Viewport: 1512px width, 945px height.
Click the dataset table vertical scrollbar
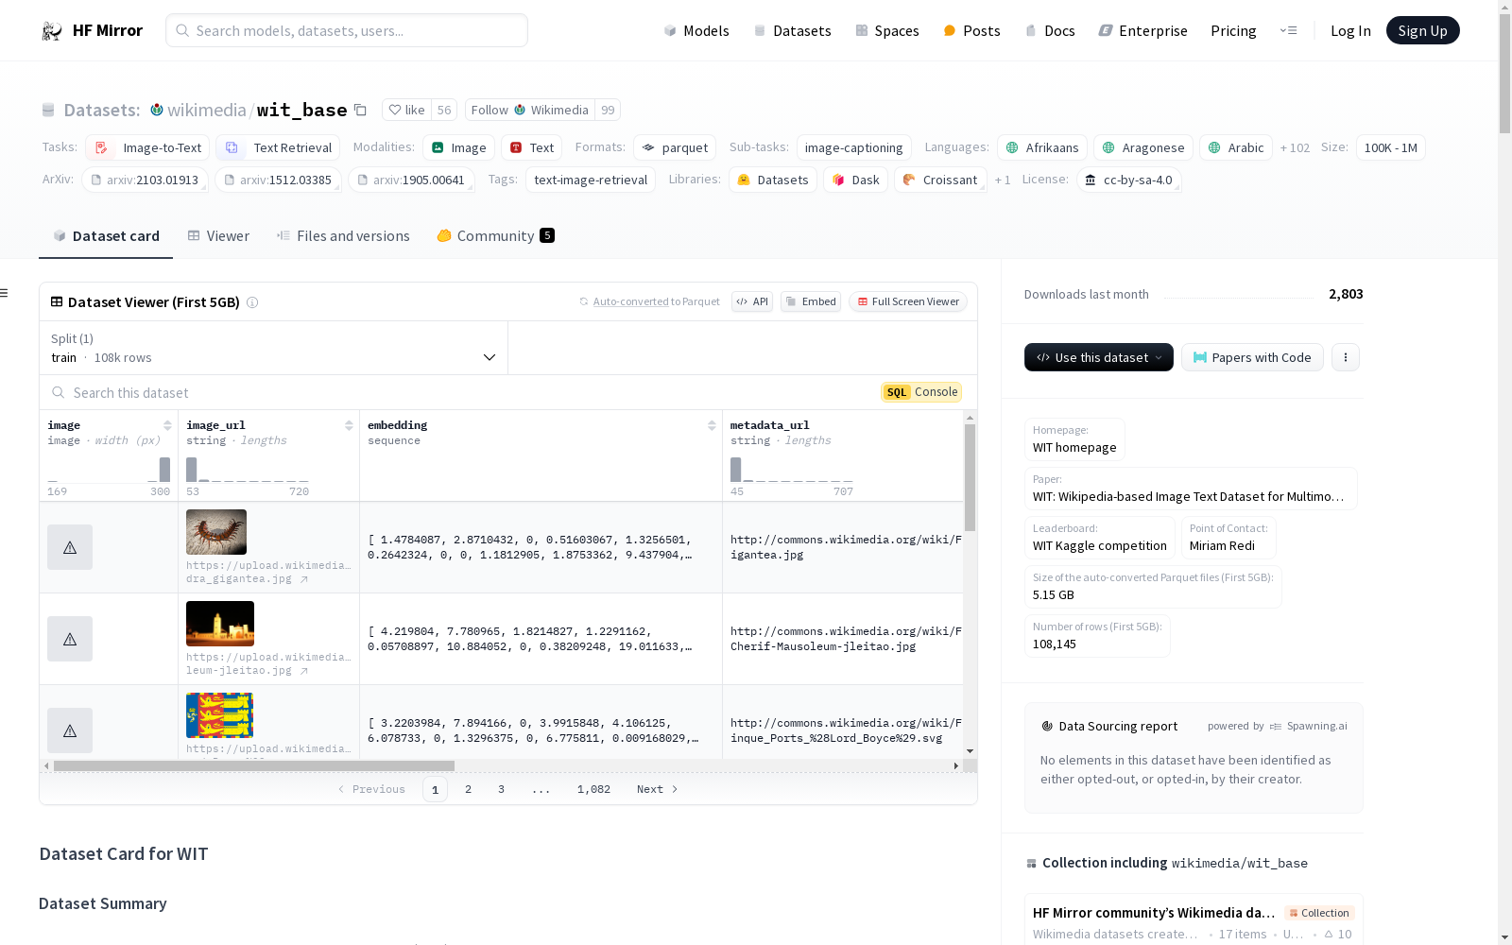click(970, 477)
